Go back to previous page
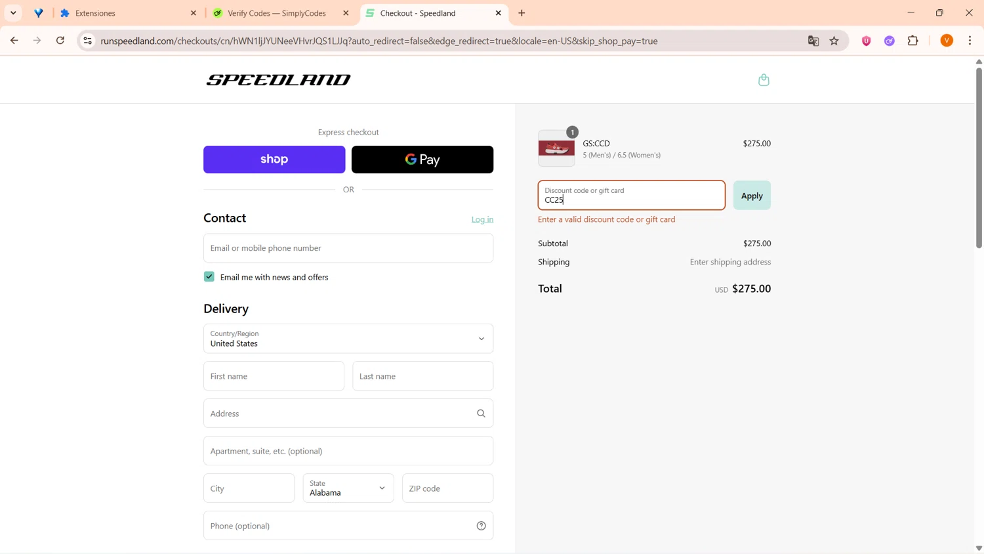Viewport: 984px width, 554px height. pos(14,41)
